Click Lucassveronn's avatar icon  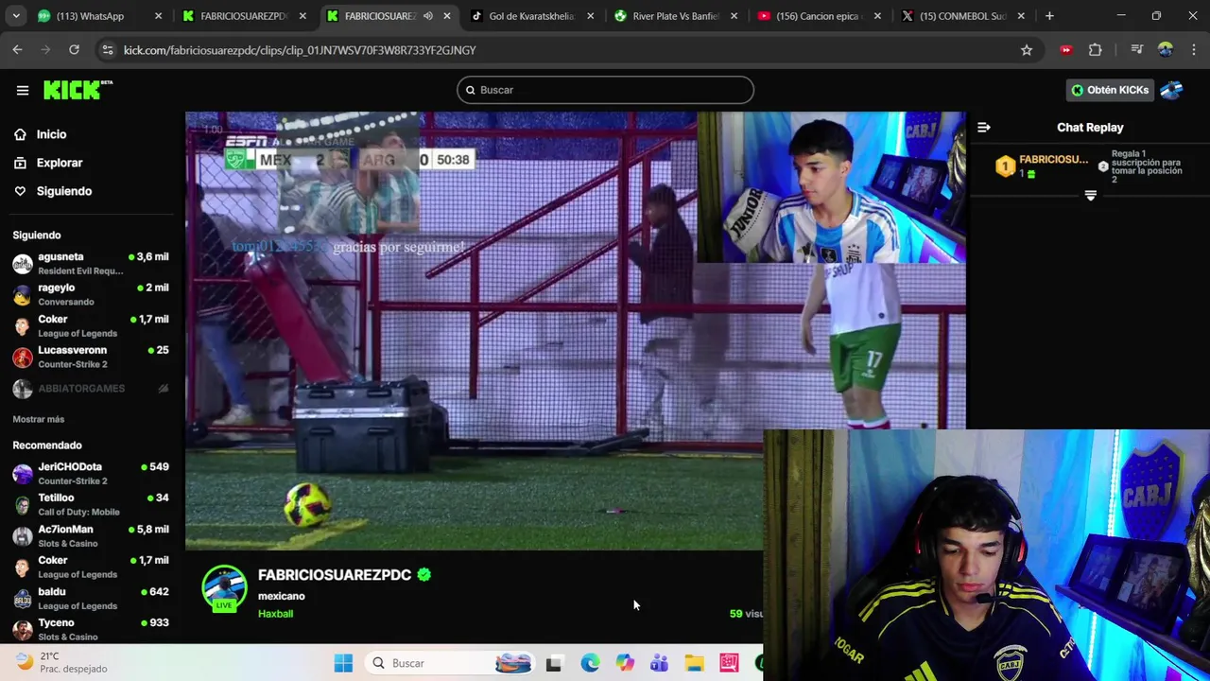point(22,358)
